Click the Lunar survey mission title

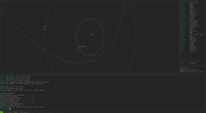click(184, 68)
